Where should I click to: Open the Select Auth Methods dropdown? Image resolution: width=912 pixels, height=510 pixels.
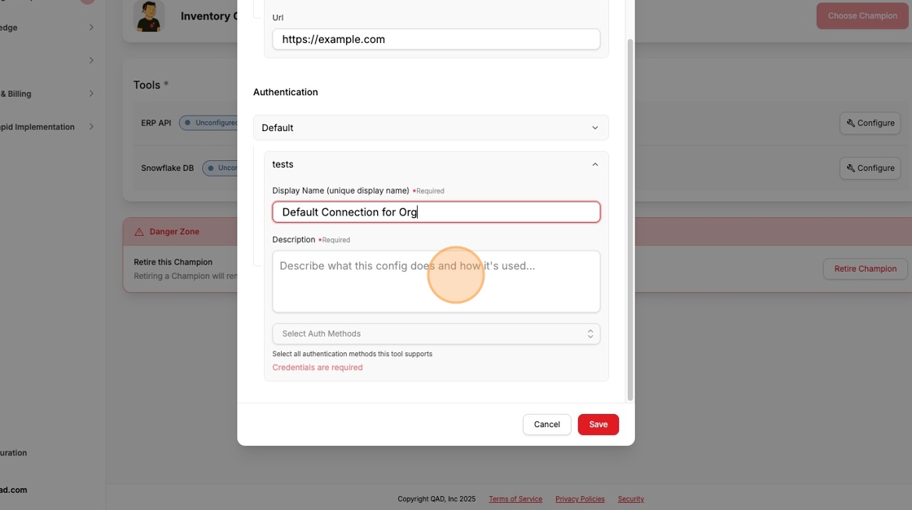point(436,333)
